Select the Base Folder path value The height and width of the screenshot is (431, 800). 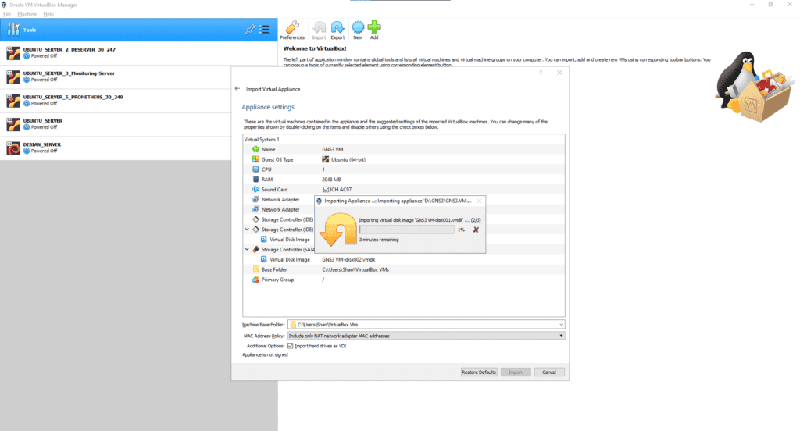(355, 269)
